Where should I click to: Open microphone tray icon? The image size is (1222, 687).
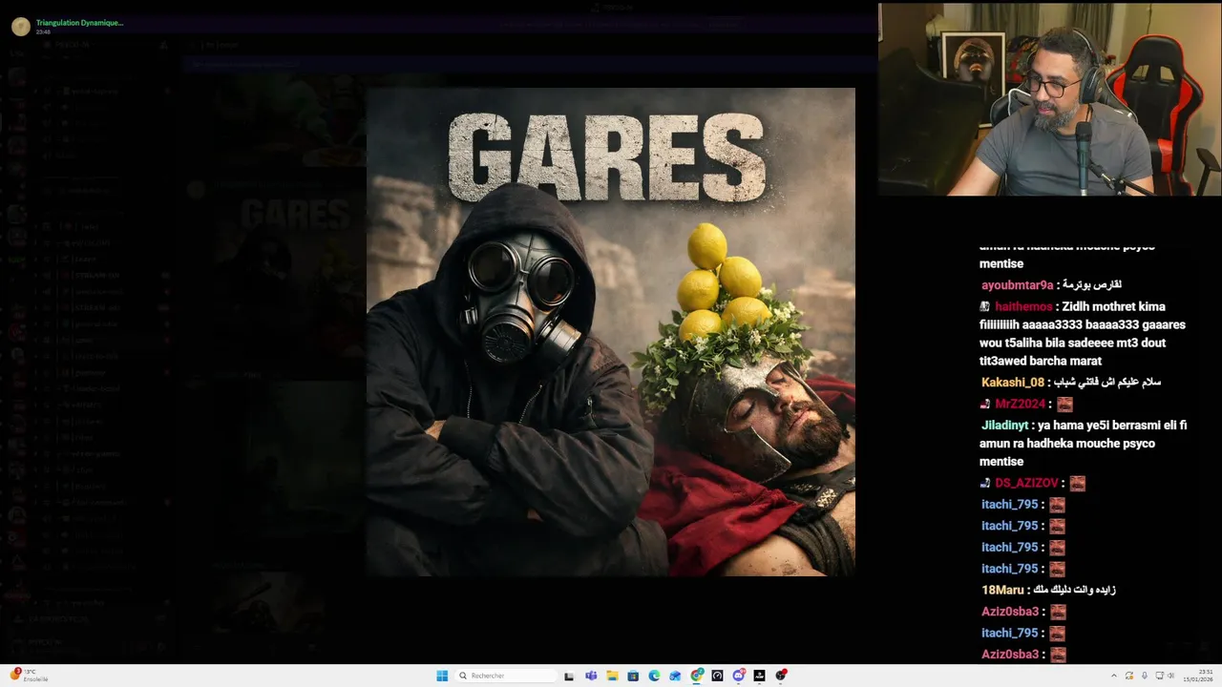point(1145,676)
